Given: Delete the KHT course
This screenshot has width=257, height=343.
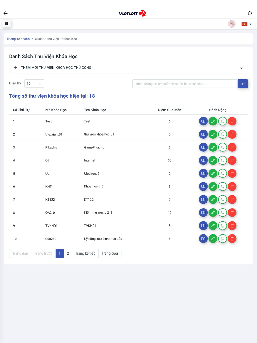Looking at the screenshot, I should pyautogui.click(x=232, y=186).
